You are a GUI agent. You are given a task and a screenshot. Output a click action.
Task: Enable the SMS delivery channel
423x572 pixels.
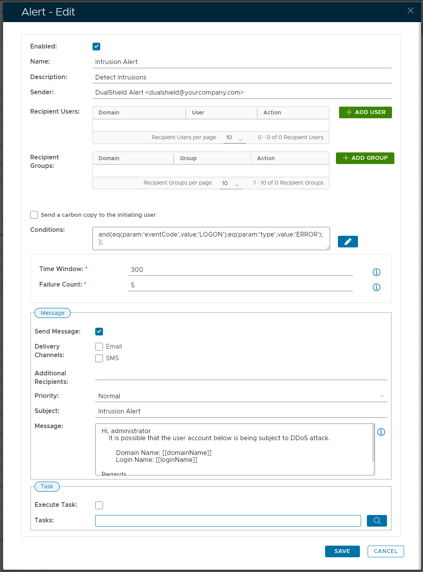pos(99,358)
